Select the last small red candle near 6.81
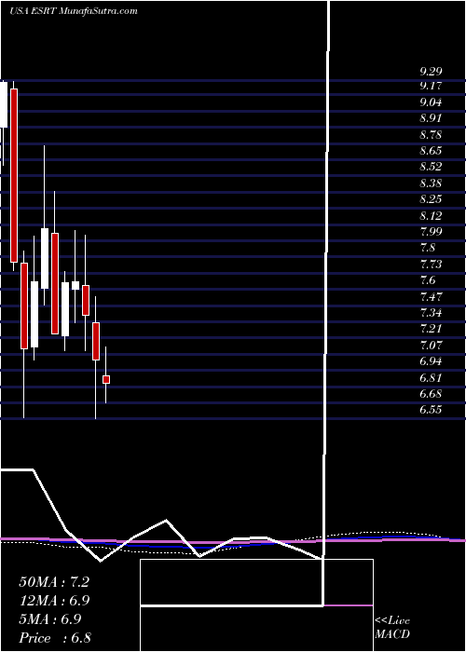The image size is (466, 652). (106, 380)
